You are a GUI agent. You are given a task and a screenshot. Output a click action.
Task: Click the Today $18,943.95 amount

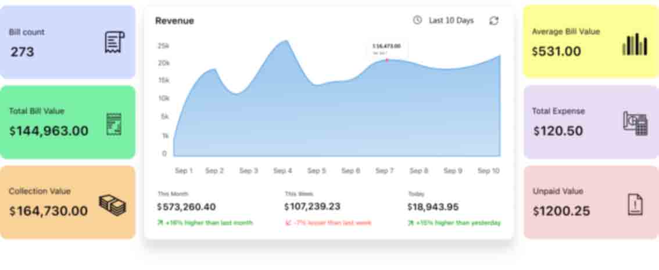tap(433, 207)
